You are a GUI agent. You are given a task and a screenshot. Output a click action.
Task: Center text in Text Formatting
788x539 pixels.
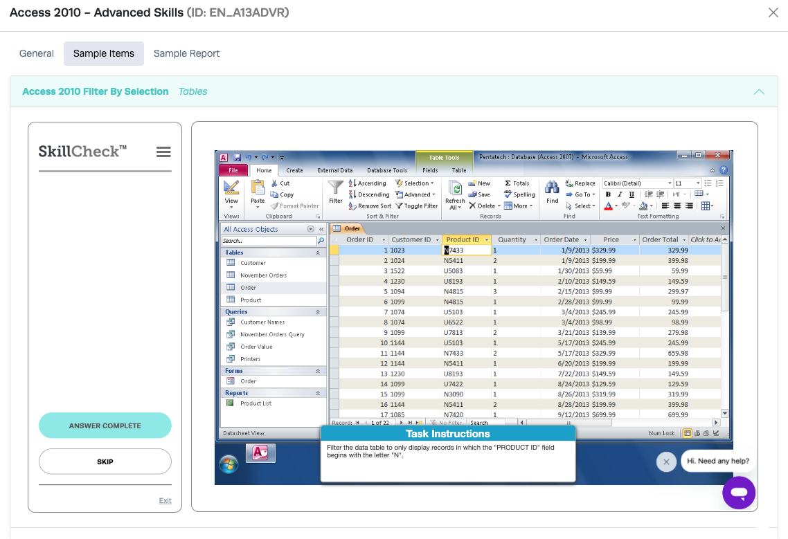[677, 206]
